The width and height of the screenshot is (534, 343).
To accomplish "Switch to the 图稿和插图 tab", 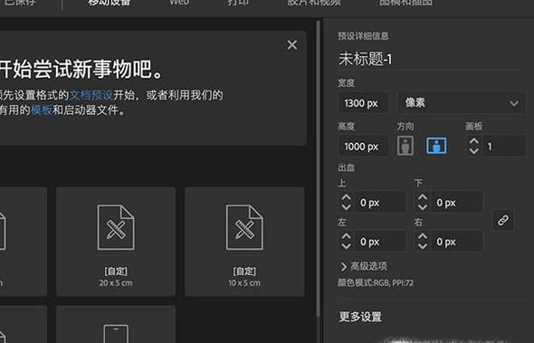I will click(x=406, y=3).
